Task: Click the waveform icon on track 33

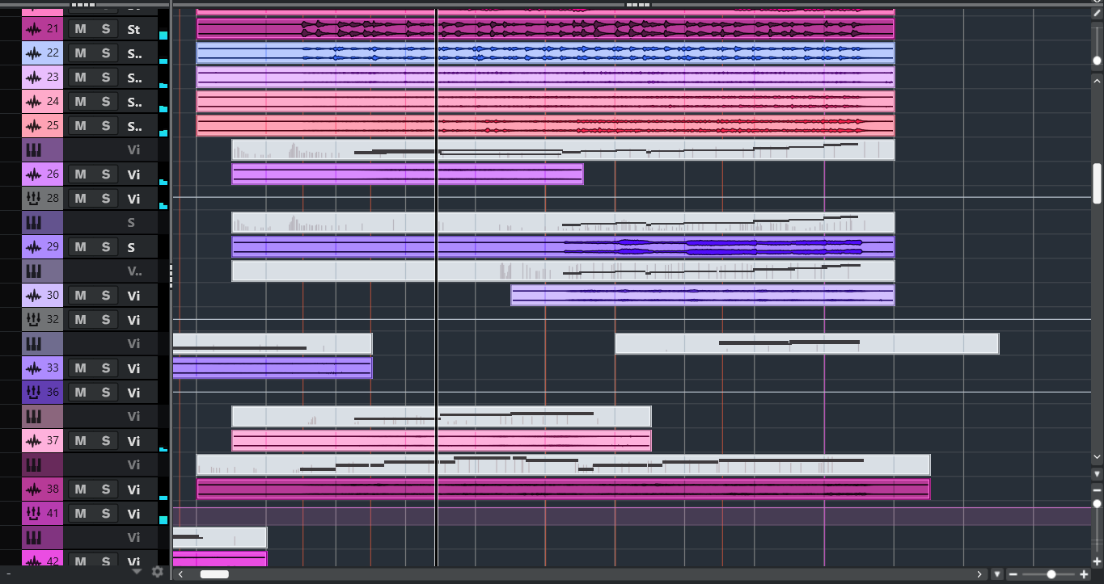Action: (x=33, y=368)
